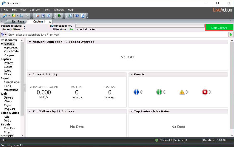Click the funnel filter document toolbar icon
The width and height of the screenshot is (234, 147).
(43, 16)
